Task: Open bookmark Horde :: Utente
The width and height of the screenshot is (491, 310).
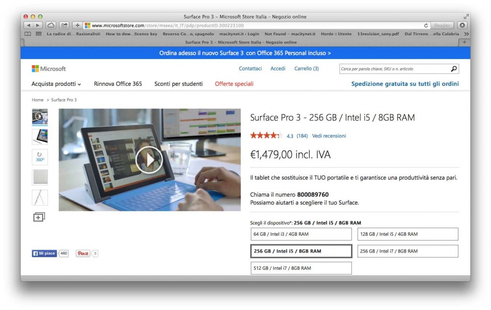Action: click(336, 34)
